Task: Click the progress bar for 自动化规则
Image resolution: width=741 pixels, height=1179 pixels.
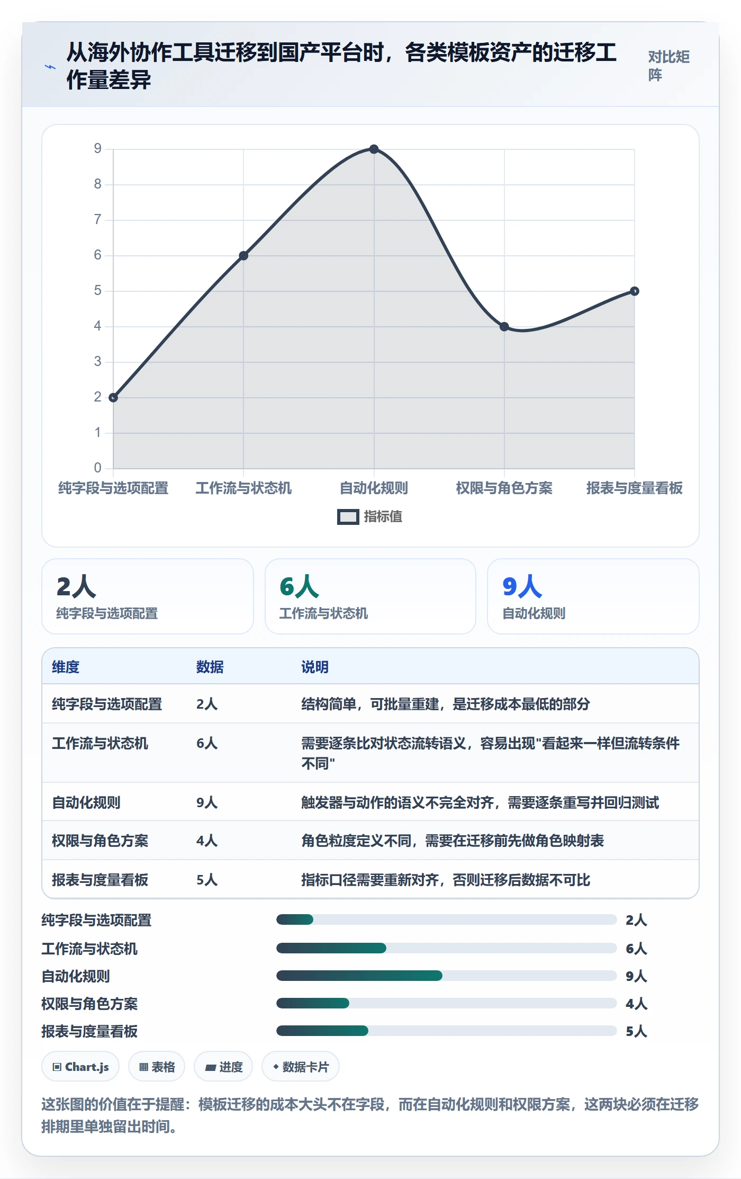Action: 447,976
